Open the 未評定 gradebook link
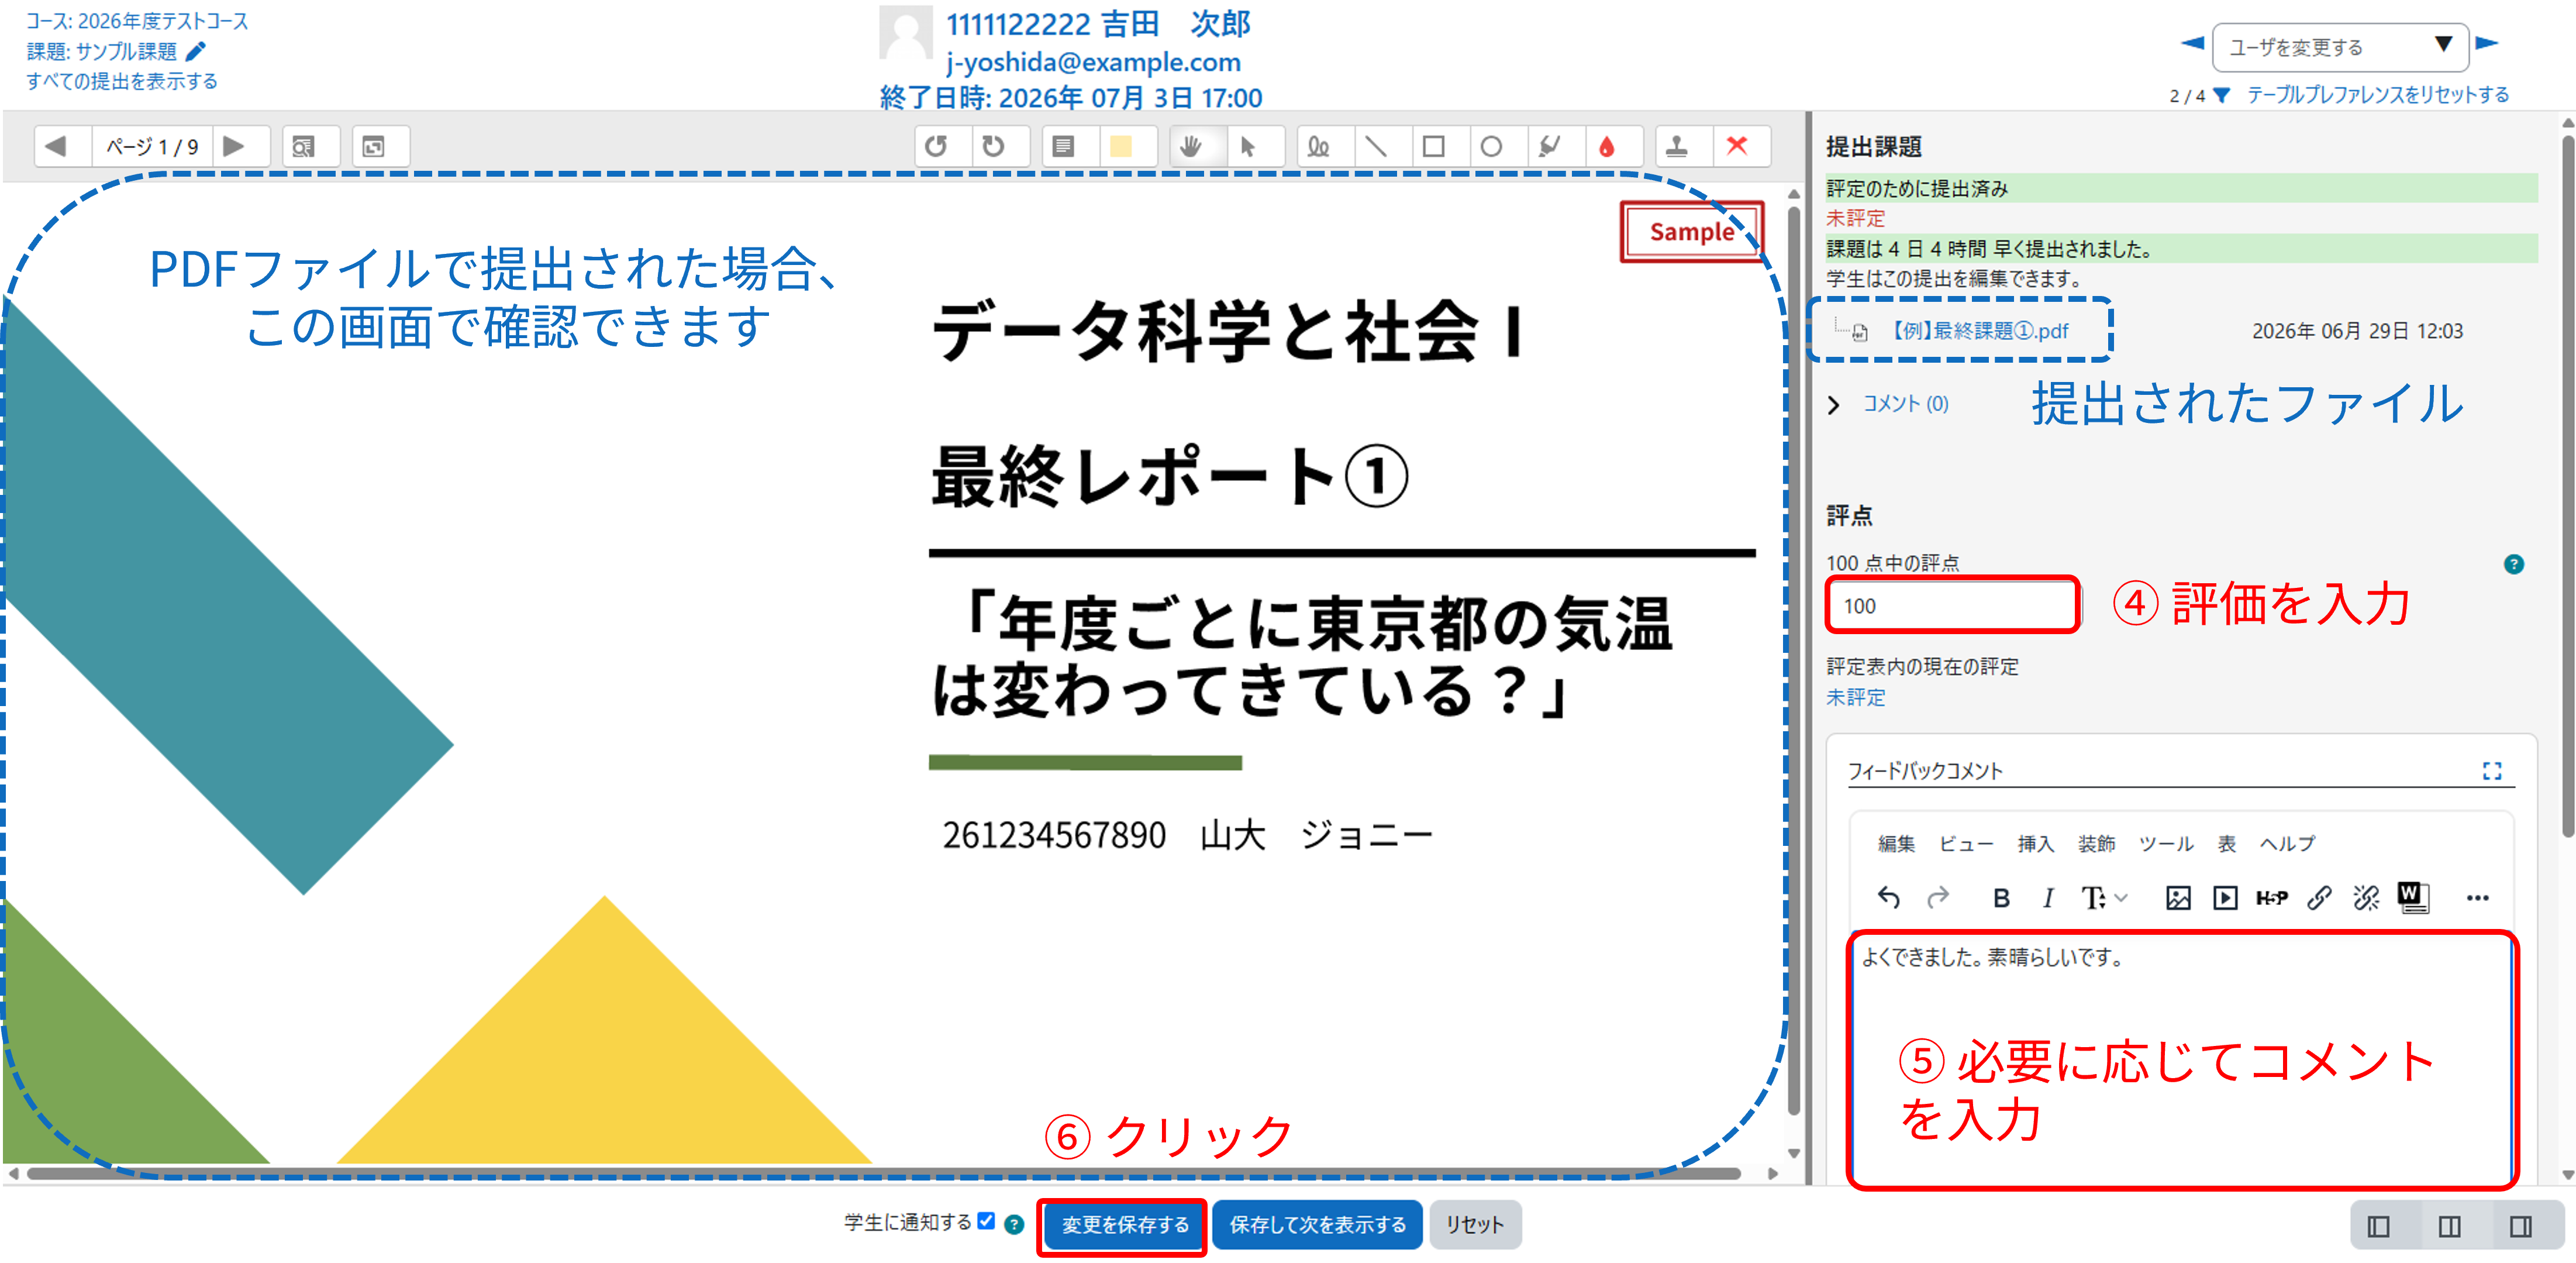The height and width of the screenshot is (1263, 2576). tap(1855, 697)
